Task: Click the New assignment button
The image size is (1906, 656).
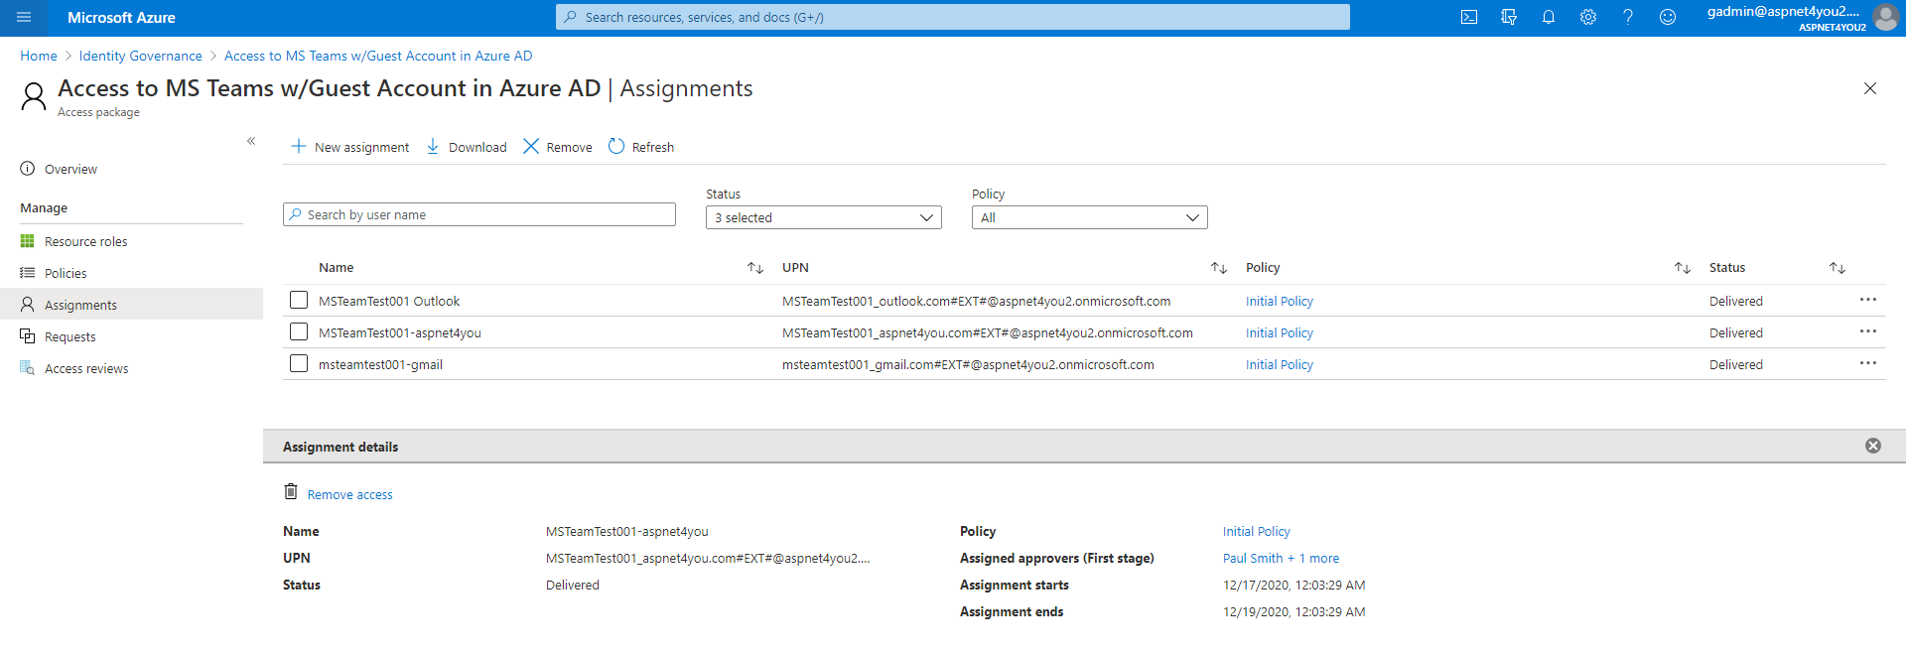Action: coord(349,147)
